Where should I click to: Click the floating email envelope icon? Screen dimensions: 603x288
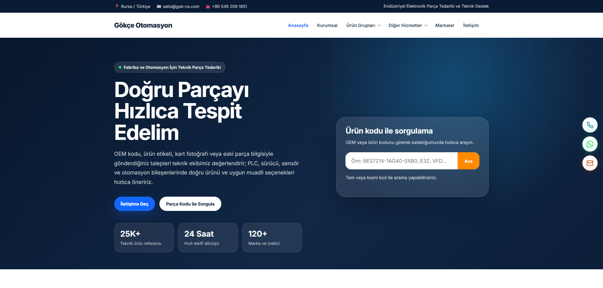590,163
